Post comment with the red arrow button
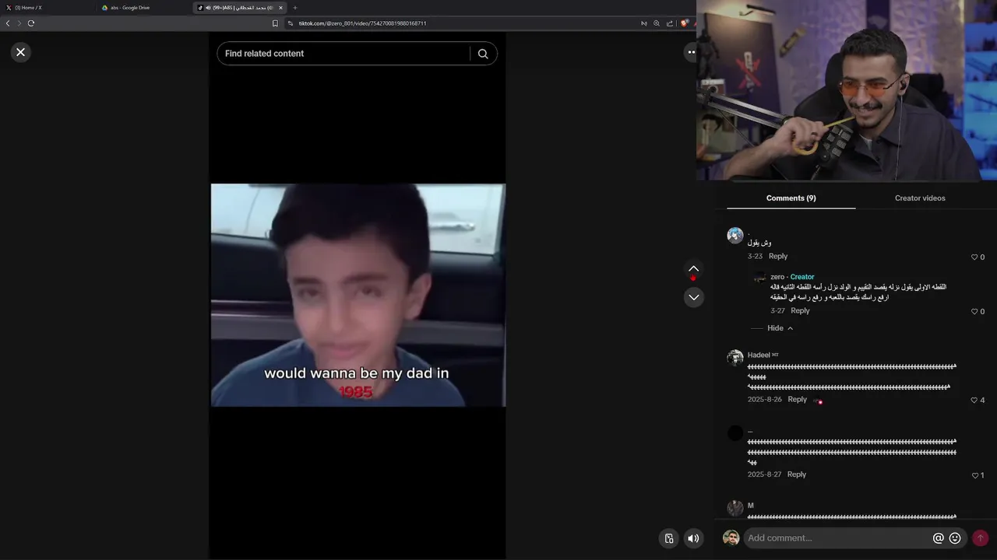This screenshot has height=560, width=997. 980,538
